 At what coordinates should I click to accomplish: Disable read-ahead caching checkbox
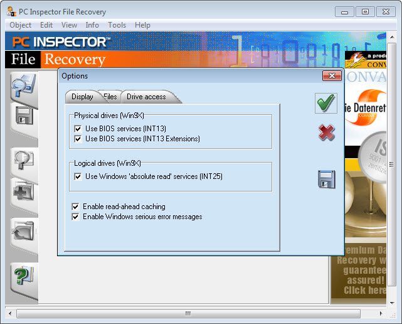[75, 207]
